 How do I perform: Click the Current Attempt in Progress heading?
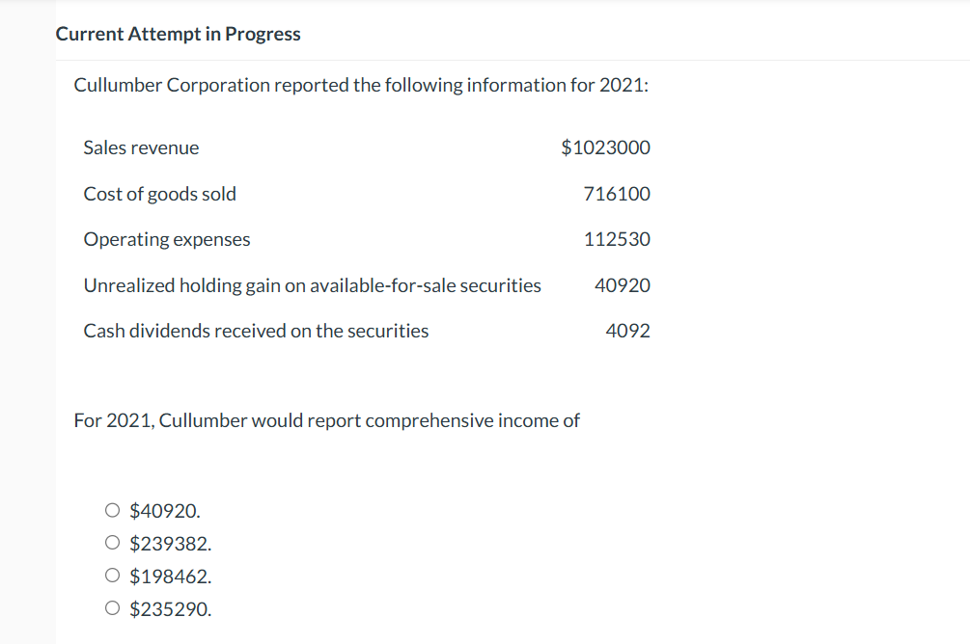[178, 34]
